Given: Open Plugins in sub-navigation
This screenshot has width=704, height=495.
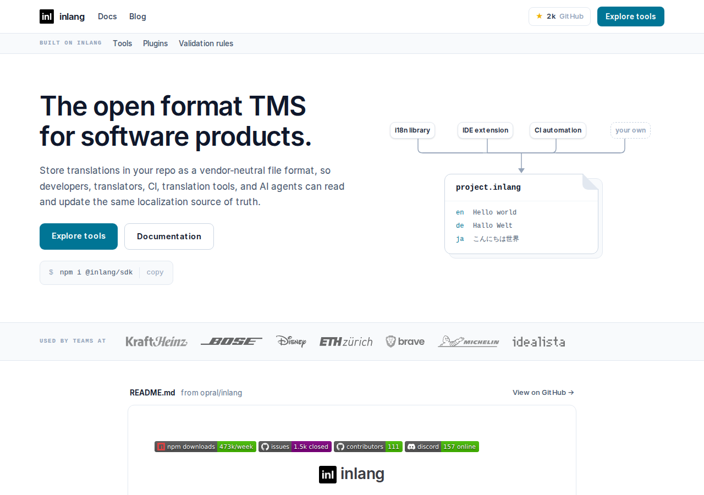Looking at the screenshot, I should pyautogui.click(x=155, y=43).
